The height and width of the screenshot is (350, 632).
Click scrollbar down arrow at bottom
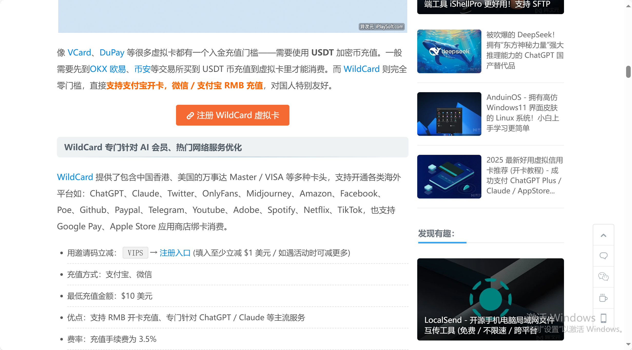click(628, 344)
